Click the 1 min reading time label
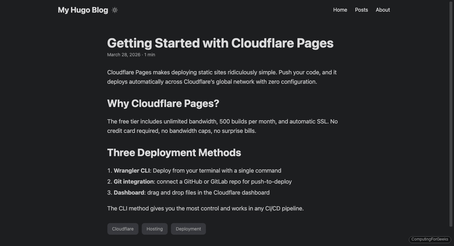This screenshot has height=246, width=454. 149,55
